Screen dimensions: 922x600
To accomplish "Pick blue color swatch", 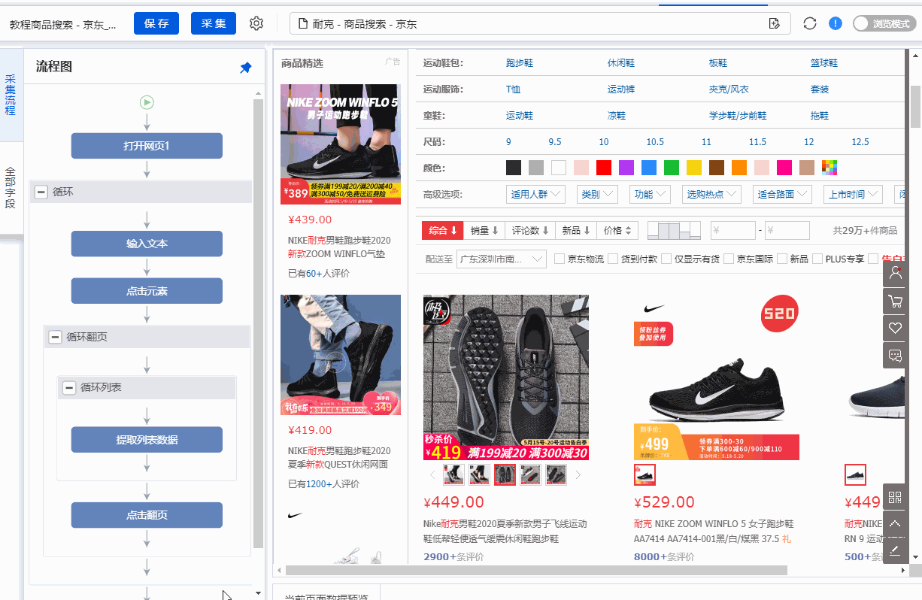I will click(649, 168).
